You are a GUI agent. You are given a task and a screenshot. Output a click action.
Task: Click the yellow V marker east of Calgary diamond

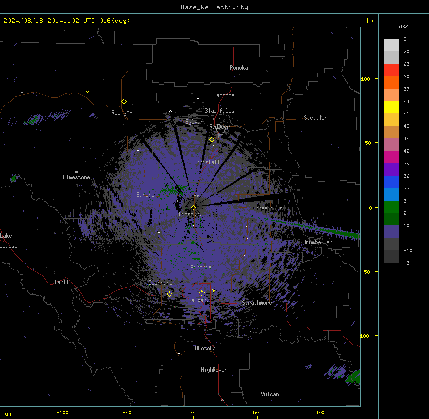pos(214,291)
